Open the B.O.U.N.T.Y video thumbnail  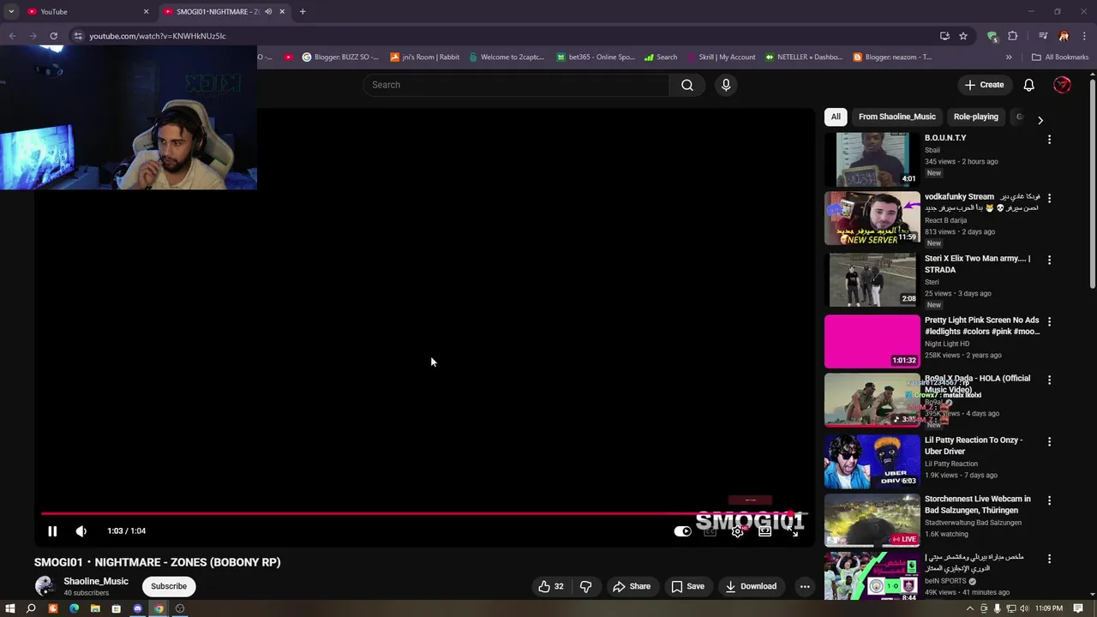click(x=872, y=159)
